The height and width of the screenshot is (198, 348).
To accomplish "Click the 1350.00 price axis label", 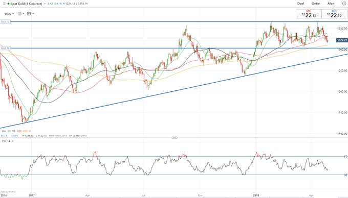I will click(342, 29).
